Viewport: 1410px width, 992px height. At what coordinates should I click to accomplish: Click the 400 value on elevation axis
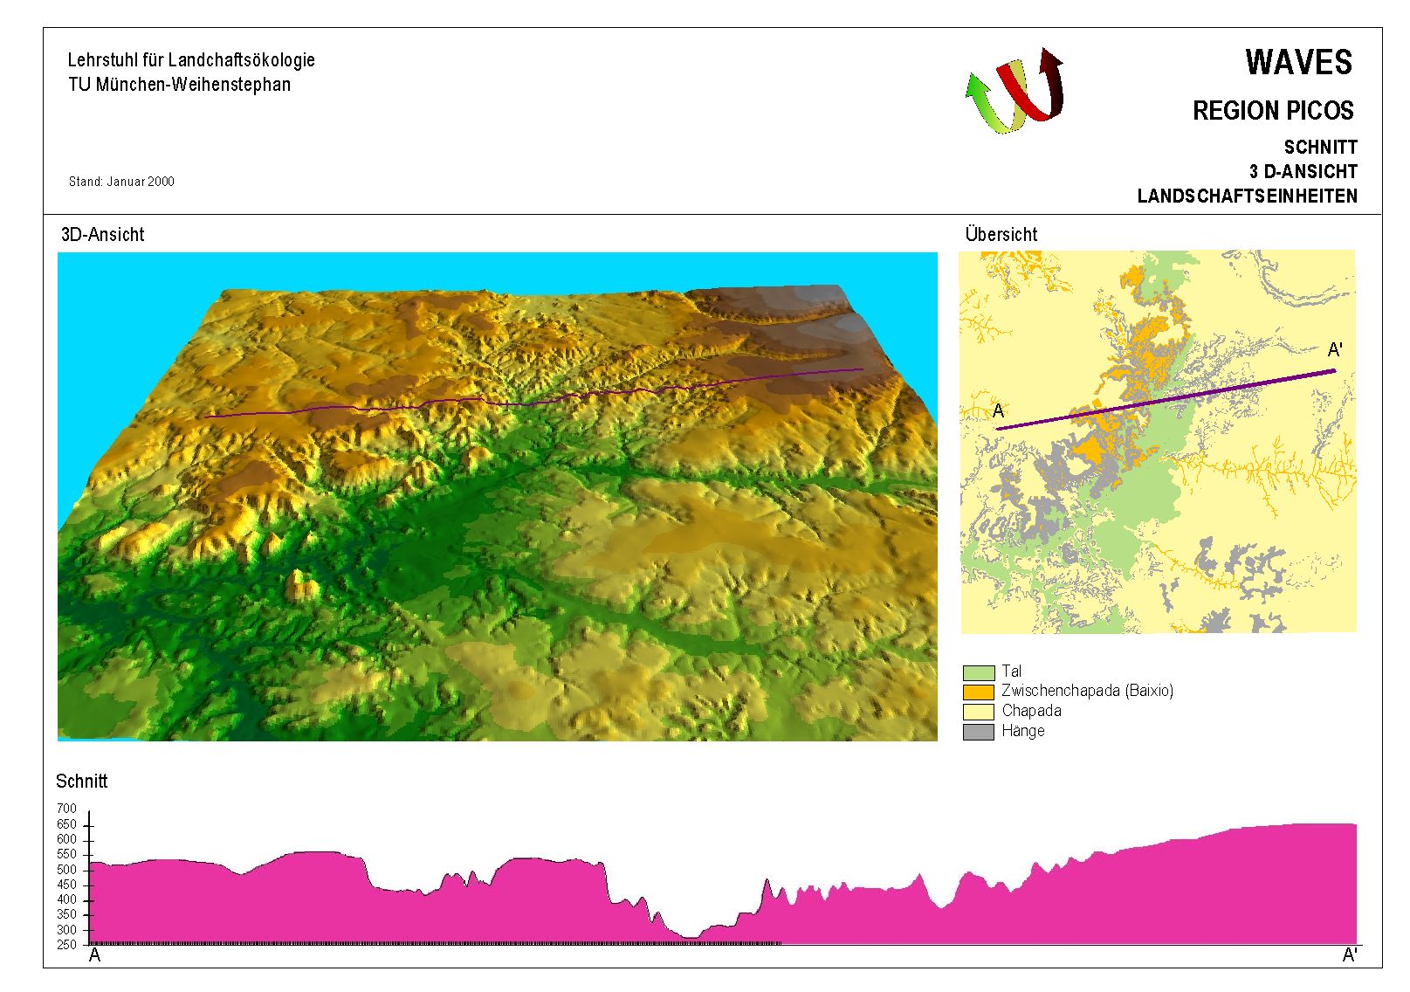67,899
